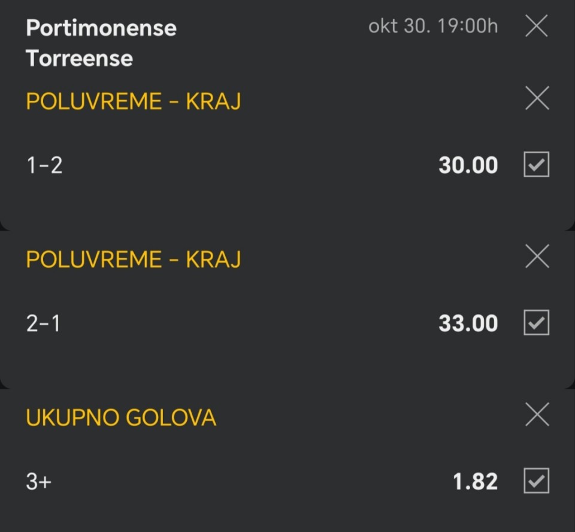Uncheck the 1-2 selection at 30.00
575x532 pixels.
click(537, 165)
